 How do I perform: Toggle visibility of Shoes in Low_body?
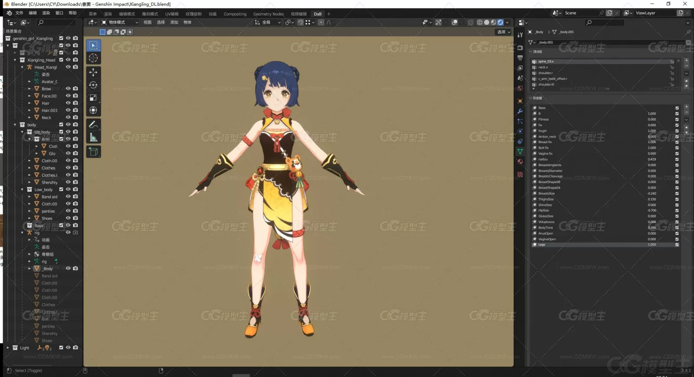(68, 218)
